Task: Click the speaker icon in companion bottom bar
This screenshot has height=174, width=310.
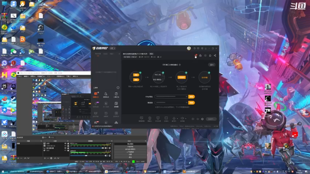Action: click(182, 118)
